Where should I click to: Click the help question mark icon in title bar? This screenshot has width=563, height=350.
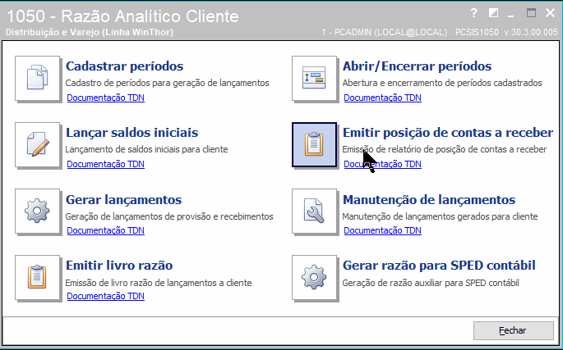[x=474, y=13]
